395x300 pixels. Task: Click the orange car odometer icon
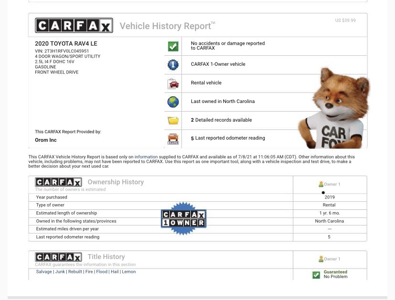pyautogui.click(x=173, y=139)
